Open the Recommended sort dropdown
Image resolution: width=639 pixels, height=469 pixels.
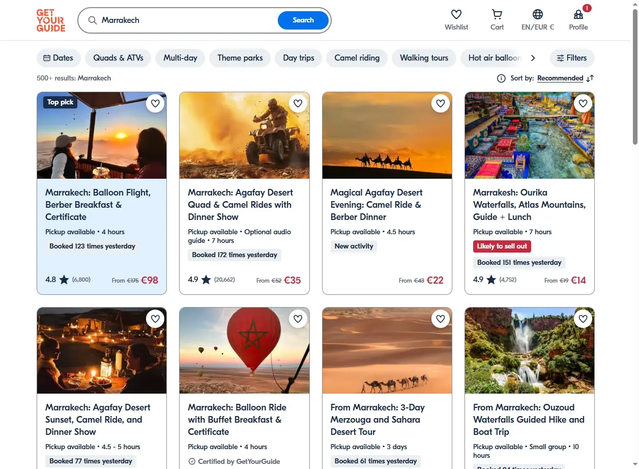pyautogui.click(x=560, y=78)
